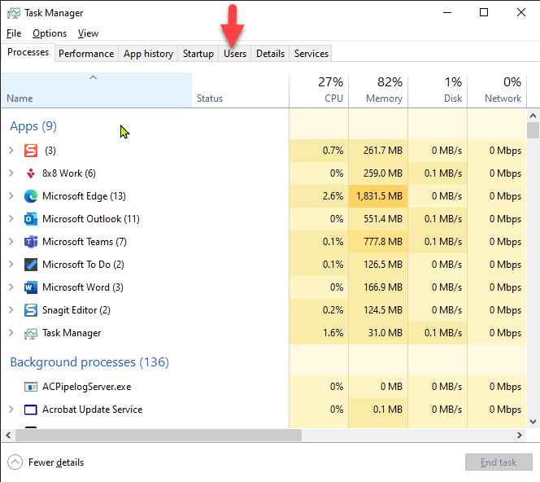Expand the Microsoft Teams (7) group
This screenshot has height=482, width=540.
click(x=11, y=241)
